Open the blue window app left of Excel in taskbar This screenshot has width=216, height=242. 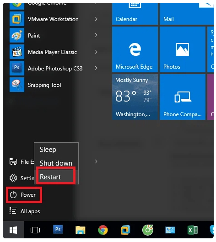click(170, 230)
